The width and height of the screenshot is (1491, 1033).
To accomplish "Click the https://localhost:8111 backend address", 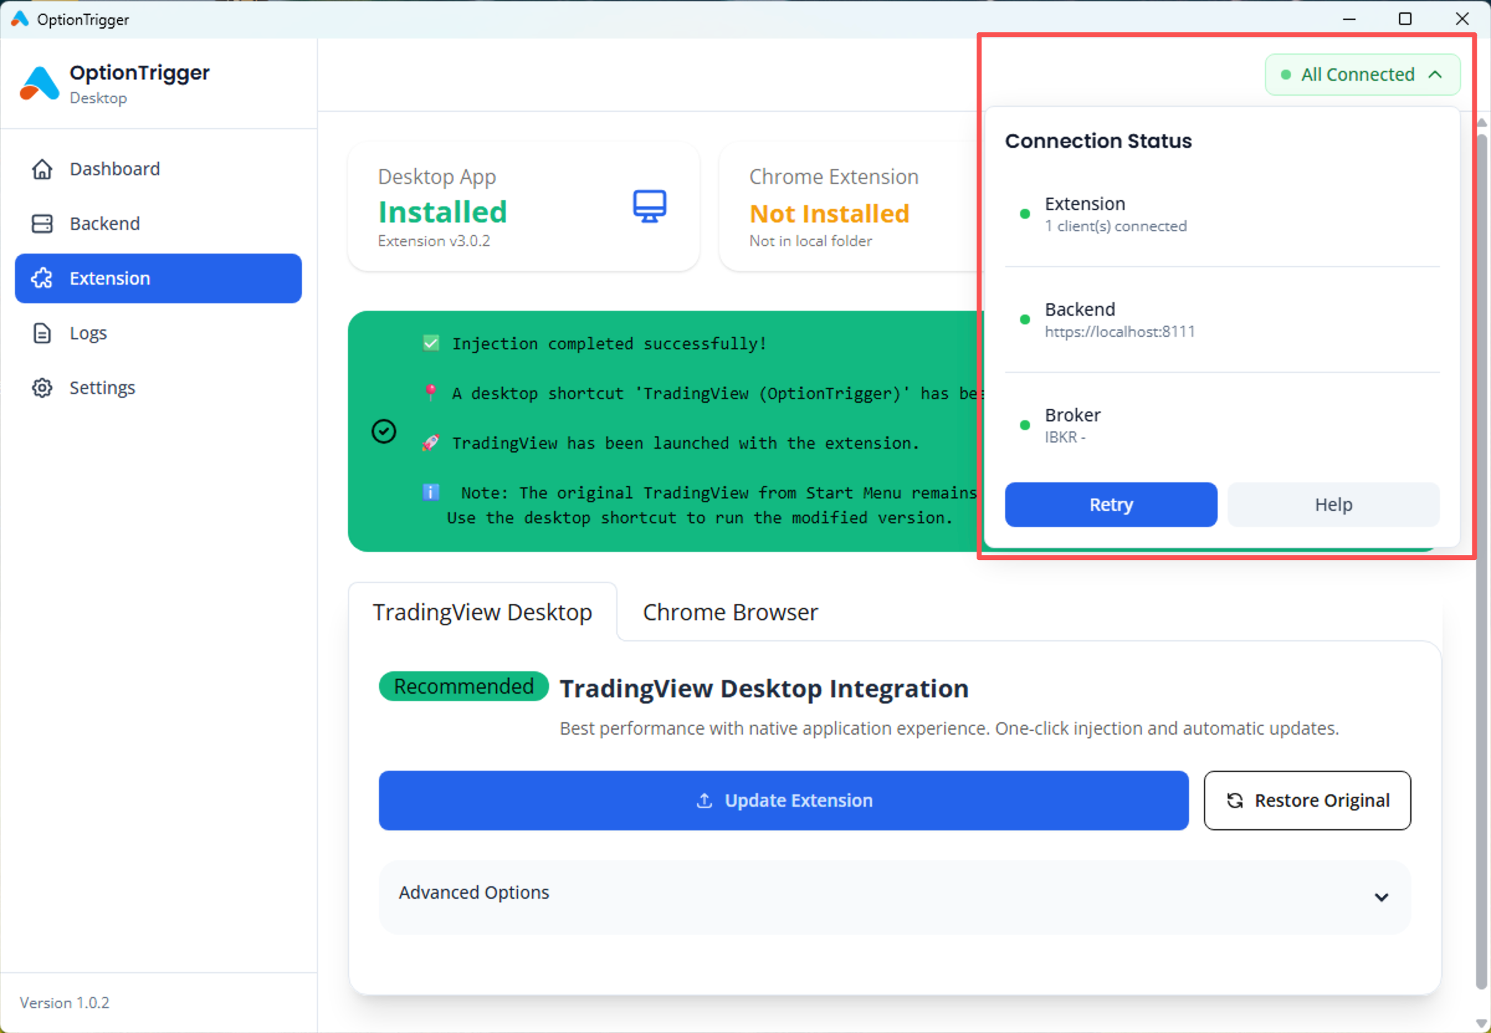I will (1119, 331).
